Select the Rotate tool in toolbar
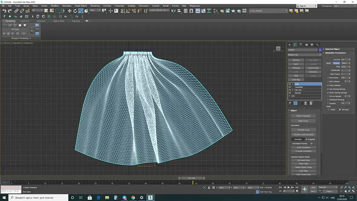The image size is (357, 201). click(x=75, y=11)
